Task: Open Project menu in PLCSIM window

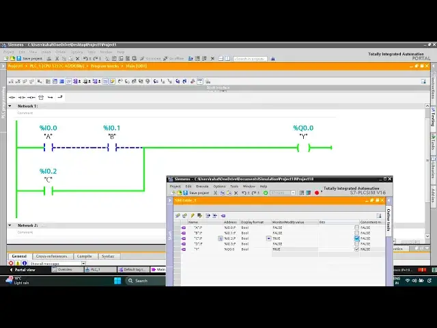Action: (175, 187)
